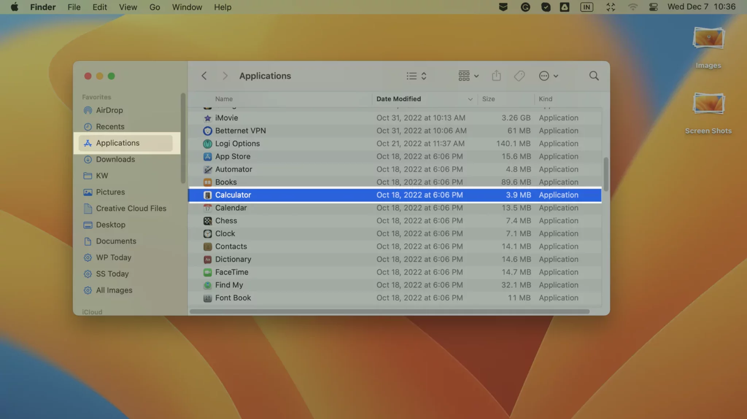Select the Calendar application

(x=395, y=208)
